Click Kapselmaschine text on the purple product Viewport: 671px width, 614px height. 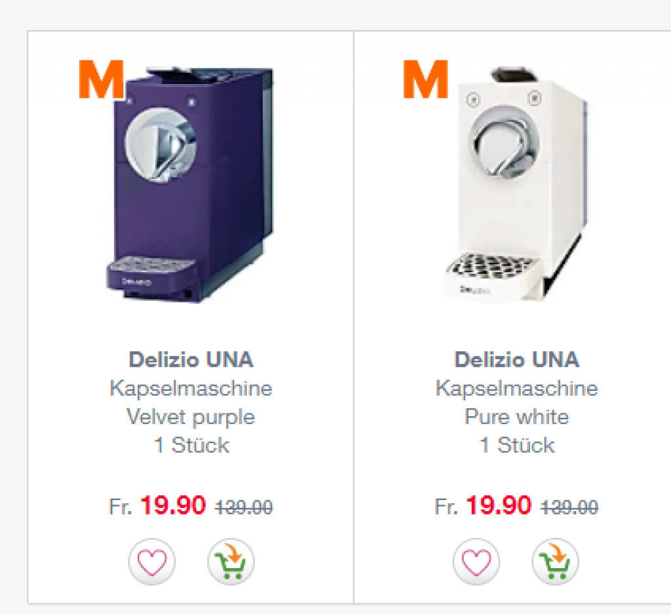[191, 389]
